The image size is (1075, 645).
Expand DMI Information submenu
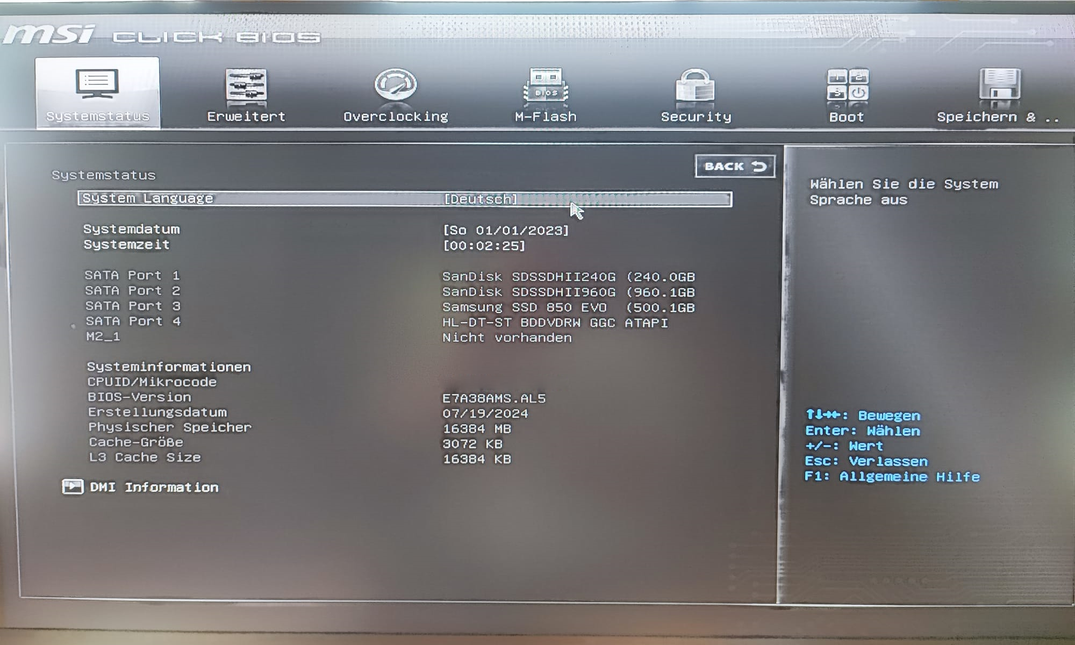point(154,488)
